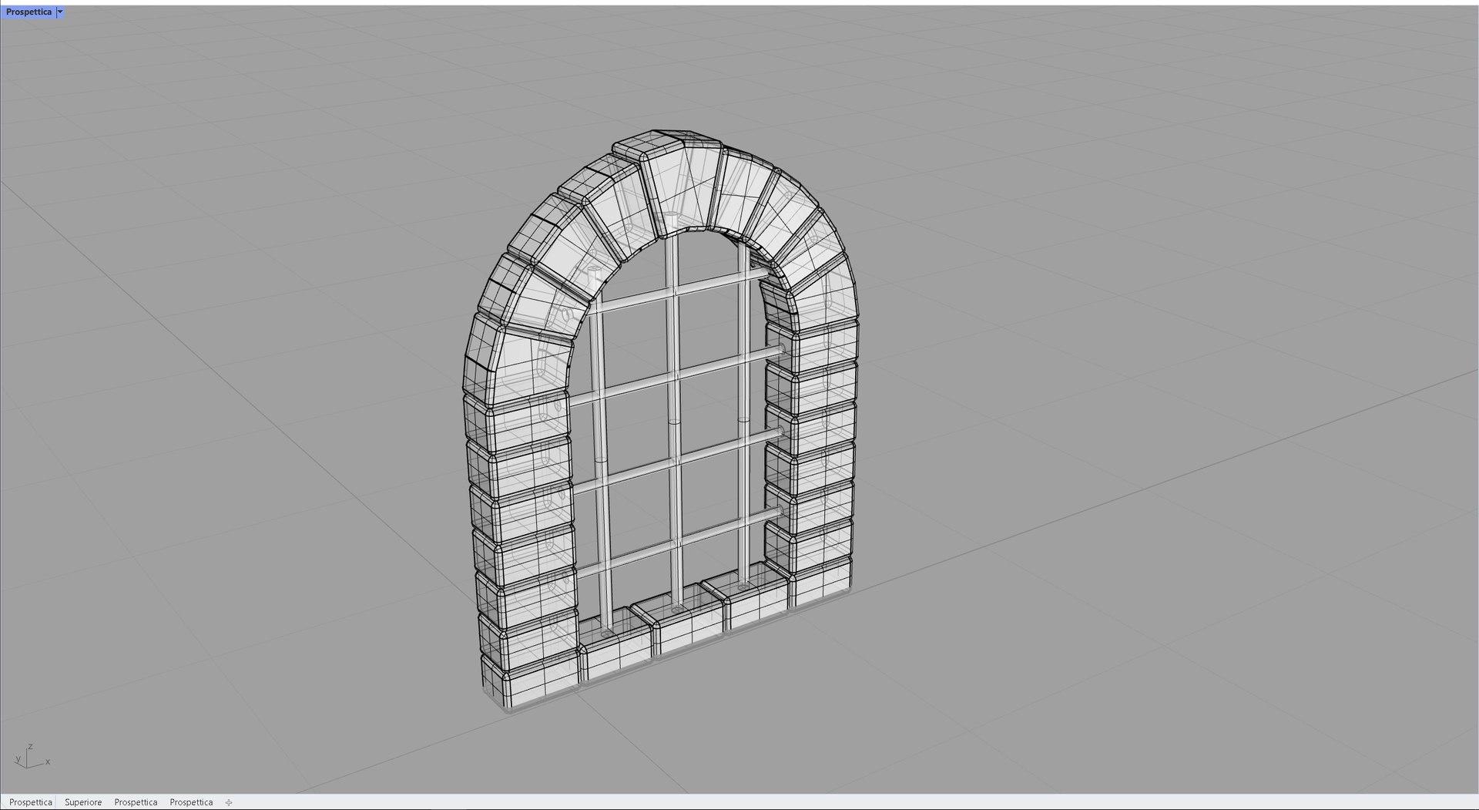The image size is (1479, 810).
Task: Open Prospettica tab adjacent to the plus icon
Action: [191, 802]
